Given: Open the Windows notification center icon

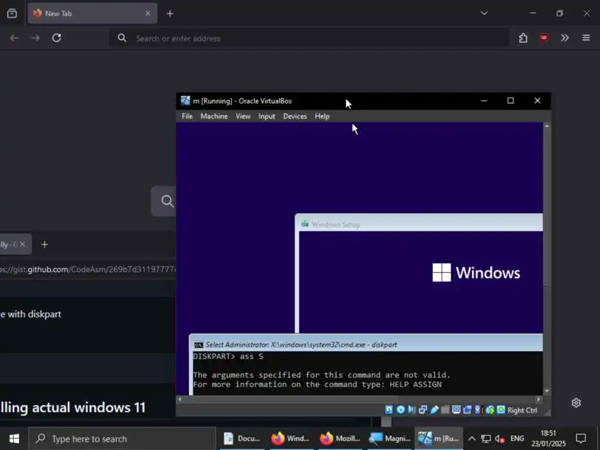Looking at the screenshot, I should [x=581, y=438].
